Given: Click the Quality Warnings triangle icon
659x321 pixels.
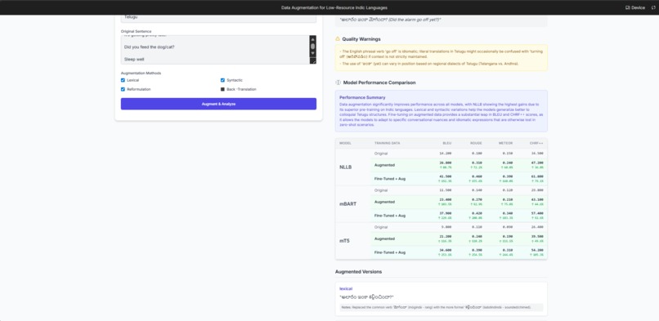Looking at the screenshot, I should coord(338,38).
